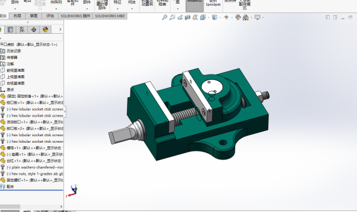Open the 特征 ribbon dropdown arrow
The width and height of the screenshot is (357, 212).
118,9
